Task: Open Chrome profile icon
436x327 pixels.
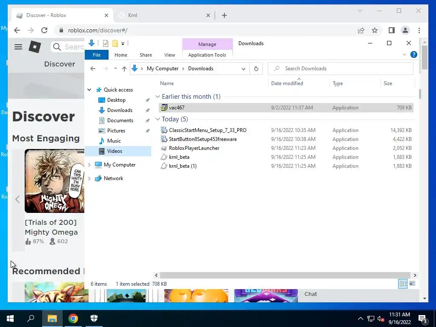Action: point(405,30)
